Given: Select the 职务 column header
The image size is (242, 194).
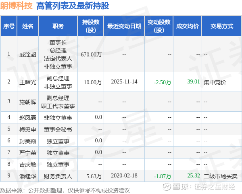Looking at the screenshot, I should 58,26.
